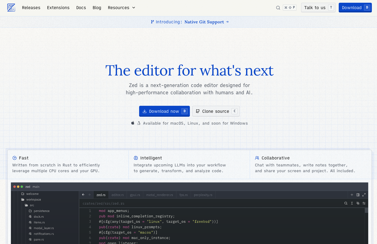Open the Docs nav item
This screenshot has height=244, width=377.
point(81,8)
